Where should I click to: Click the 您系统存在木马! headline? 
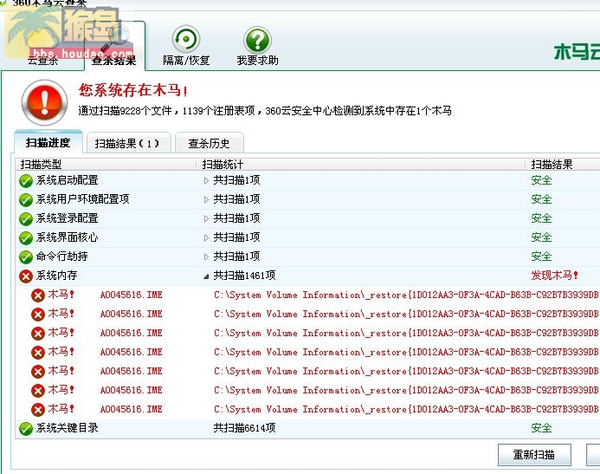(x=132, y=90)
